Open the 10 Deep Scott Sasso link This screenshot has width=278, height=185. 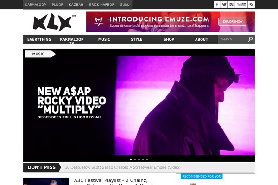pos(123,167)
